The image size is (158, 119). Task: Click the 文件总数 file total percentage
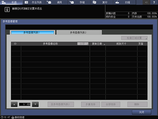(x=152, y=17)
